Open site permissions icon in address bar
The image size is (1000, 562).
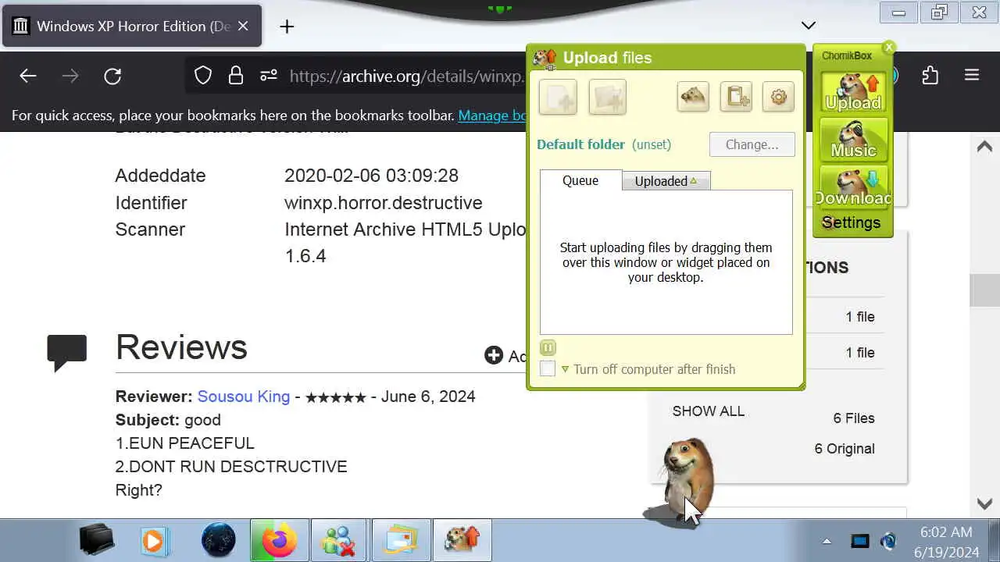269,76
